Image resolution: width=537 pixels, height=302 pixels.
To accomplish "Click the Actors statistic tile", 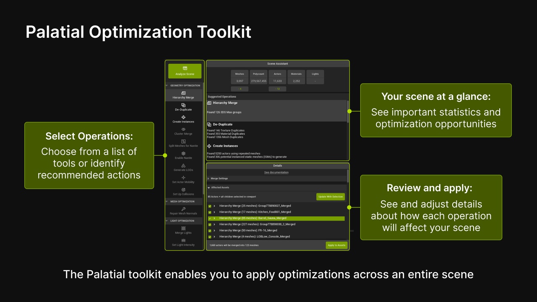I will pos(277,78).
